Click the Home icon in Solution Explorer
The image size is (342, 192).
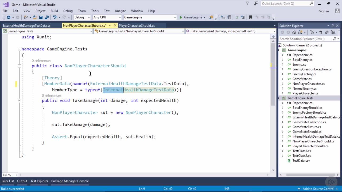[x=294, y=32]
